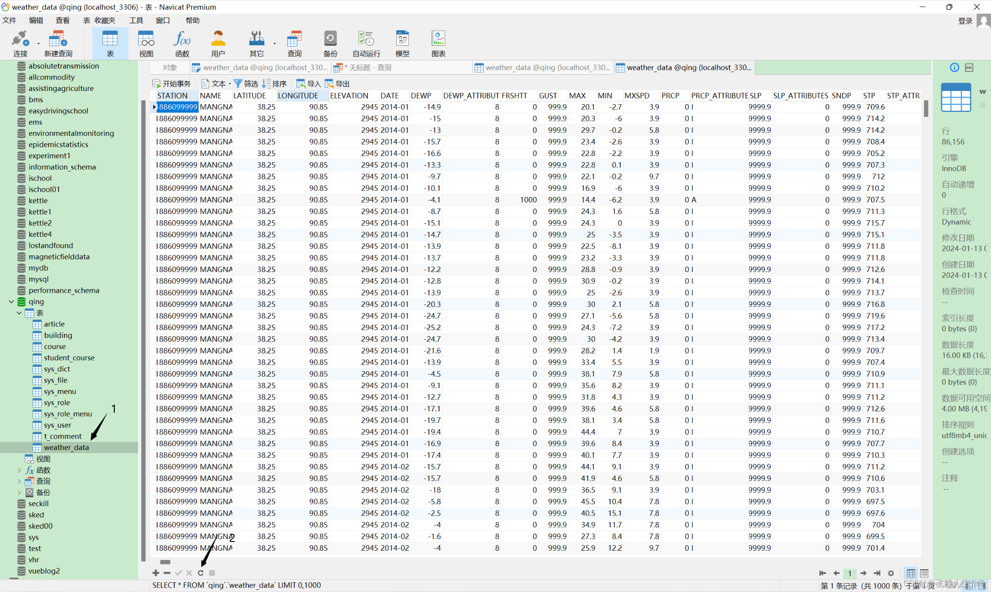The image size is (991, 592).
Task: Open the 工具 (Tools) menu
Action: pyautogui.click(x=136, y=20)
